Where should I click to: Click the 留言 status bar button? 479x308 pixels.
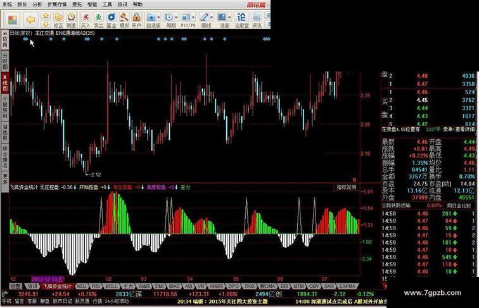(x=19, y=301)
